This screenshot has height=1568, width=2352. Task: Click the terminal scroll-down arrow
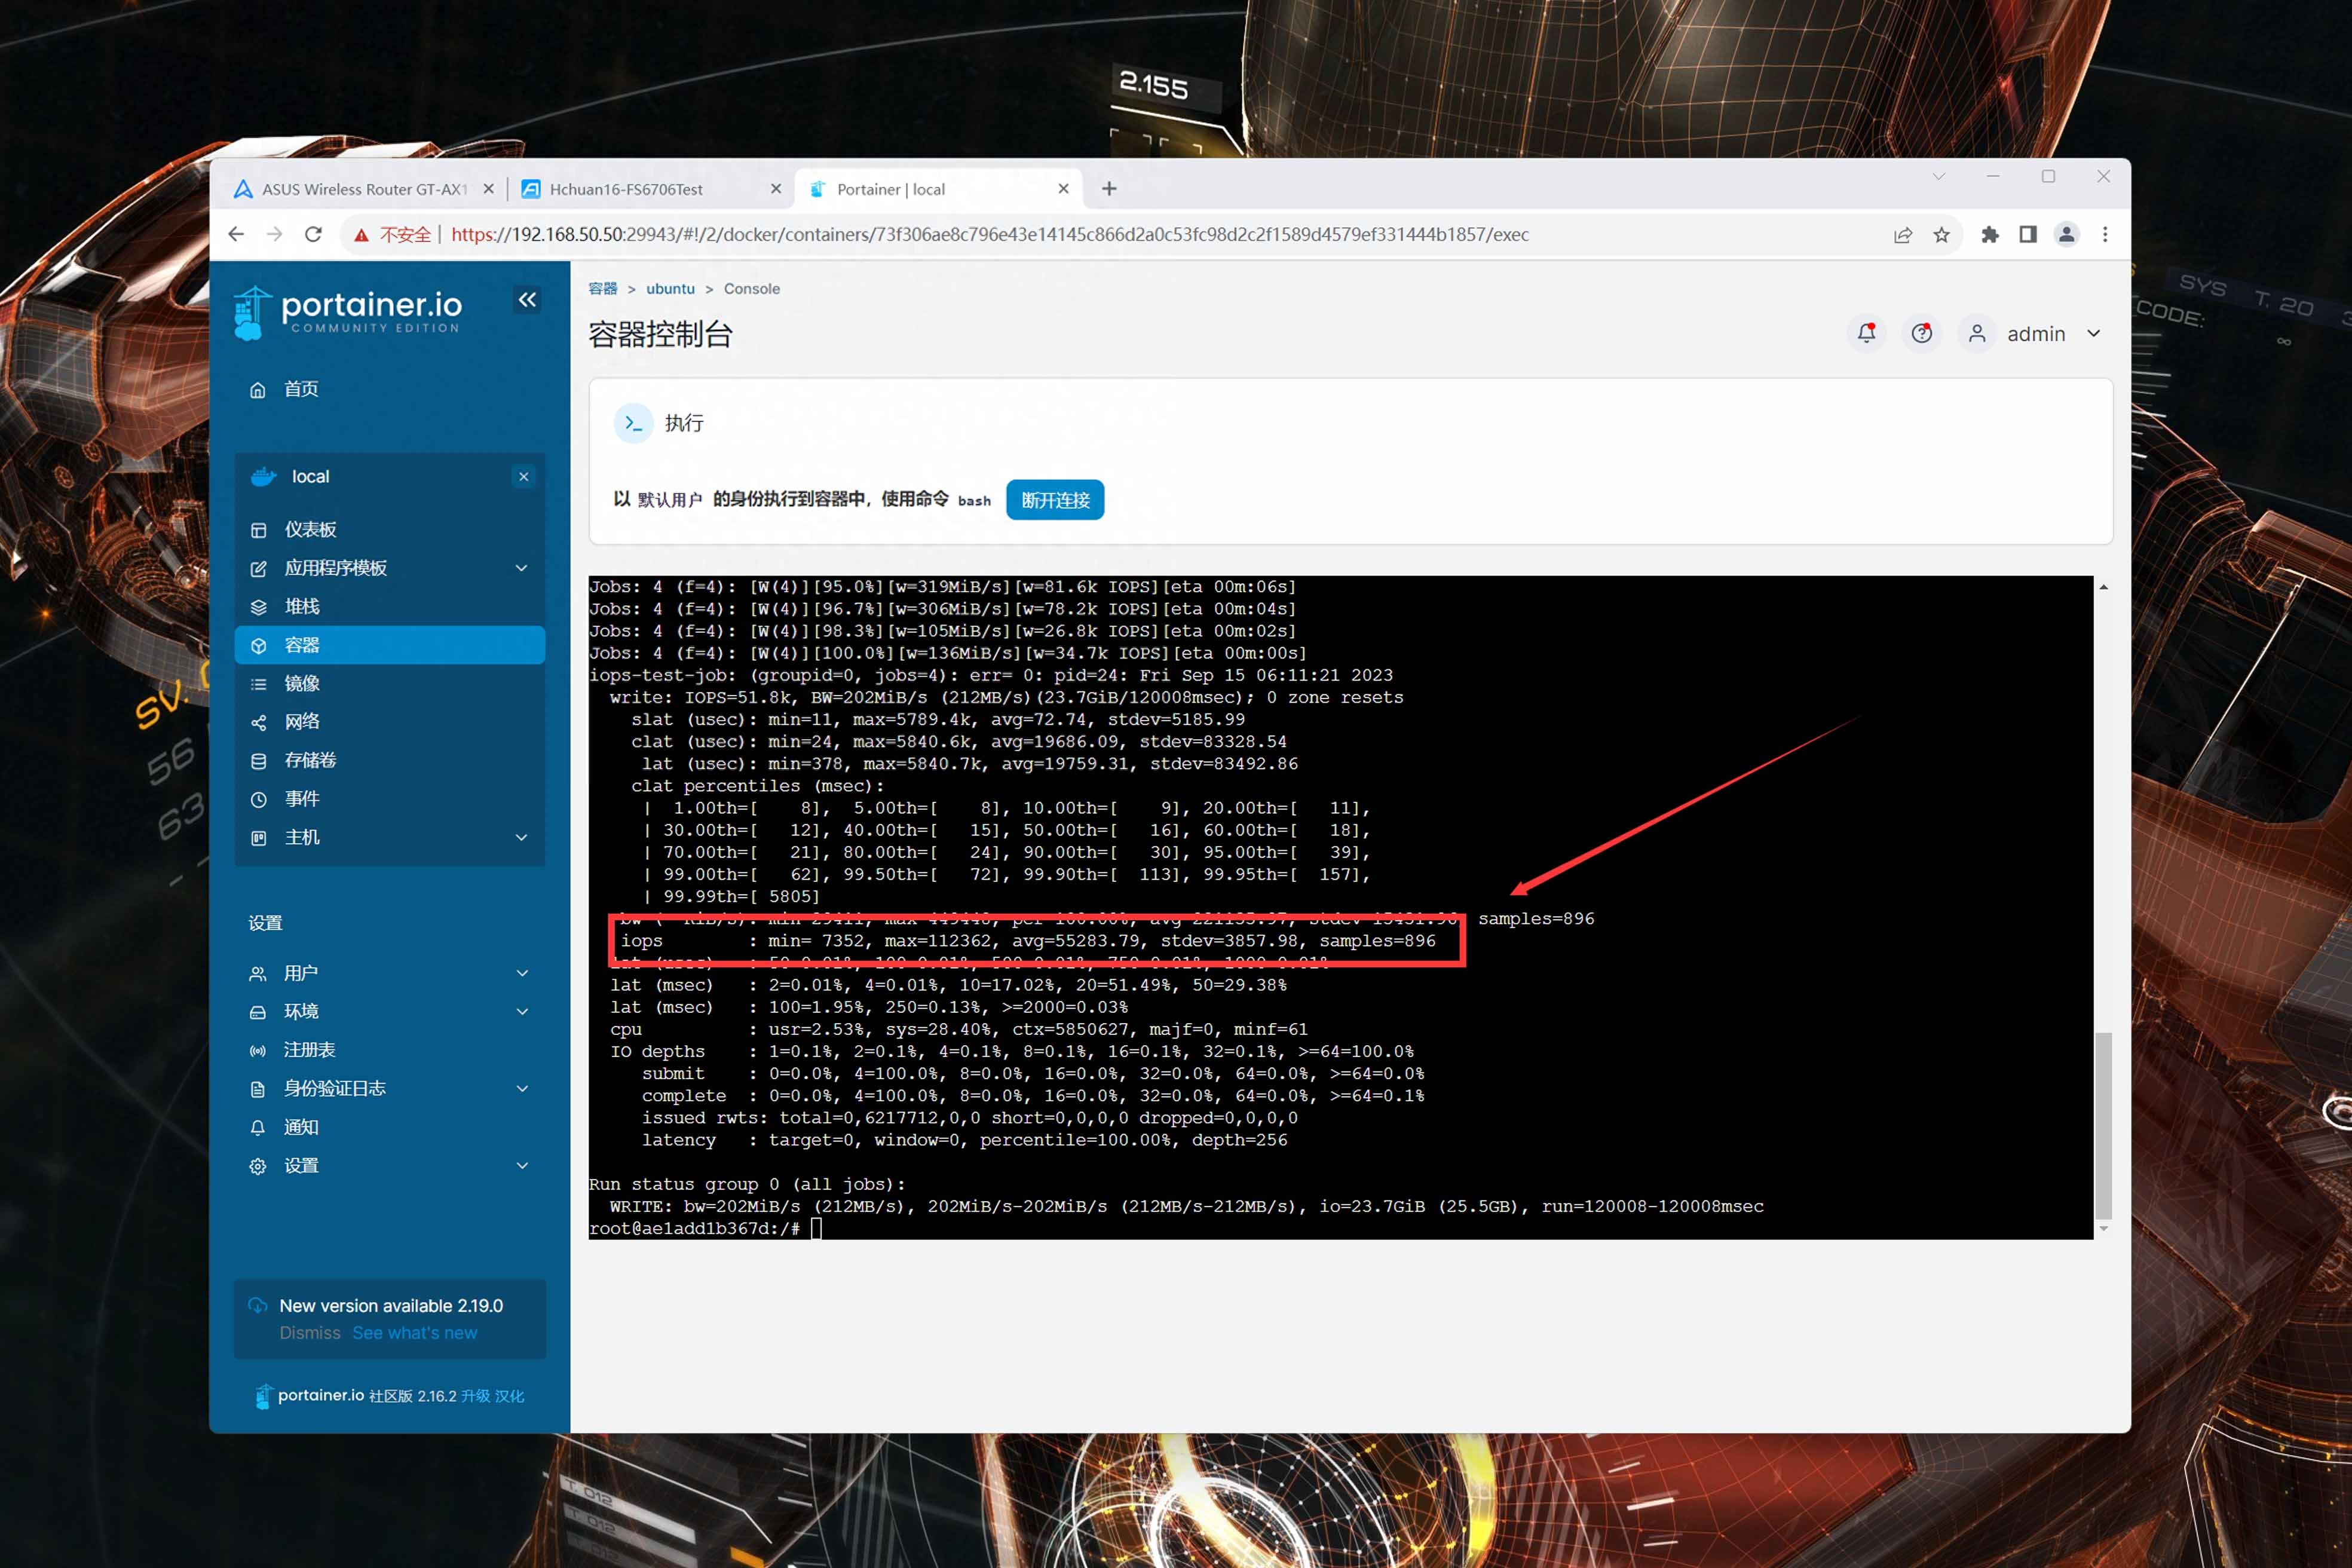[x=2103, y=1228]
